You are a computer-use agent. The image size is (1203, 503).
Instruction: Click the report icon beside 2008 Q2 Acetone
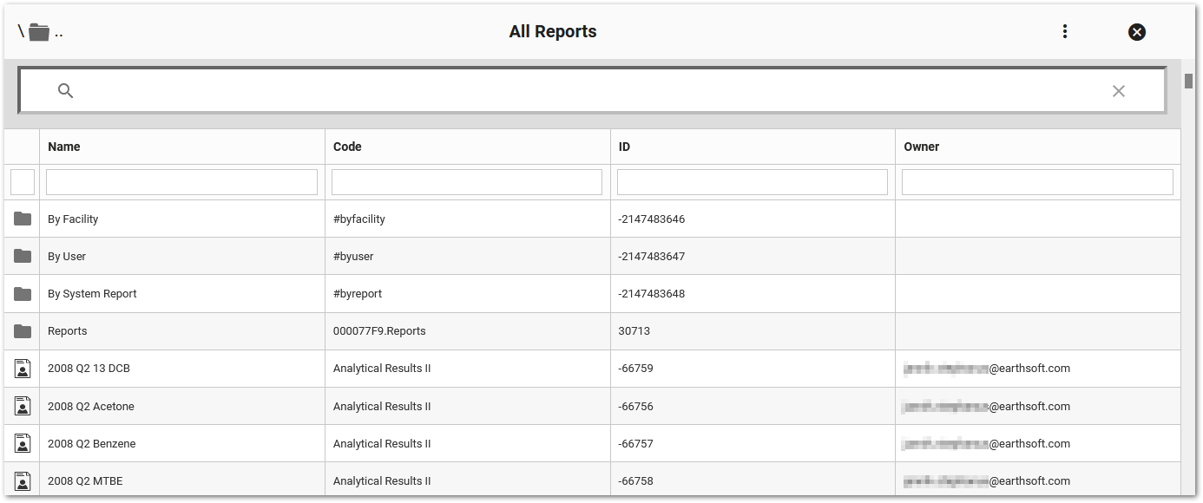pyautogui.click(x=22, y=405)
